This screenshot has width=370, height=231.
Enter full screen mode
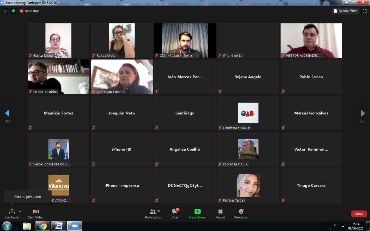[365, 11]
